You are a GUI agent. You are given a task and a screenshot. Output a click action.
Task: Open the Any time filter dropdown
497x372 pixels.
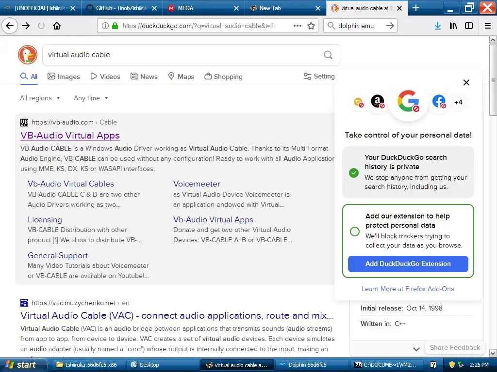[91, 98]
